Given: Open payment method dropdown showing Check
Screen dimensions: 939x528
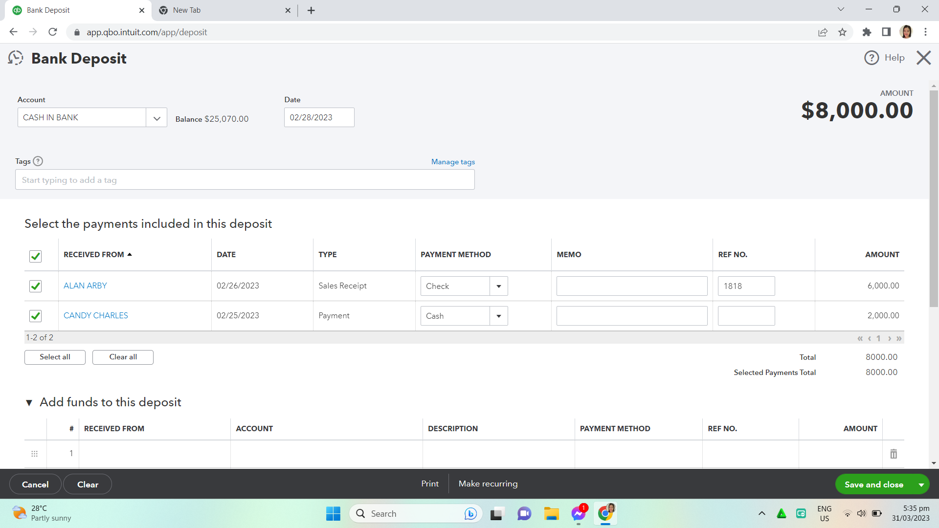Looking at the screenshot, I should tap(499, 286).
